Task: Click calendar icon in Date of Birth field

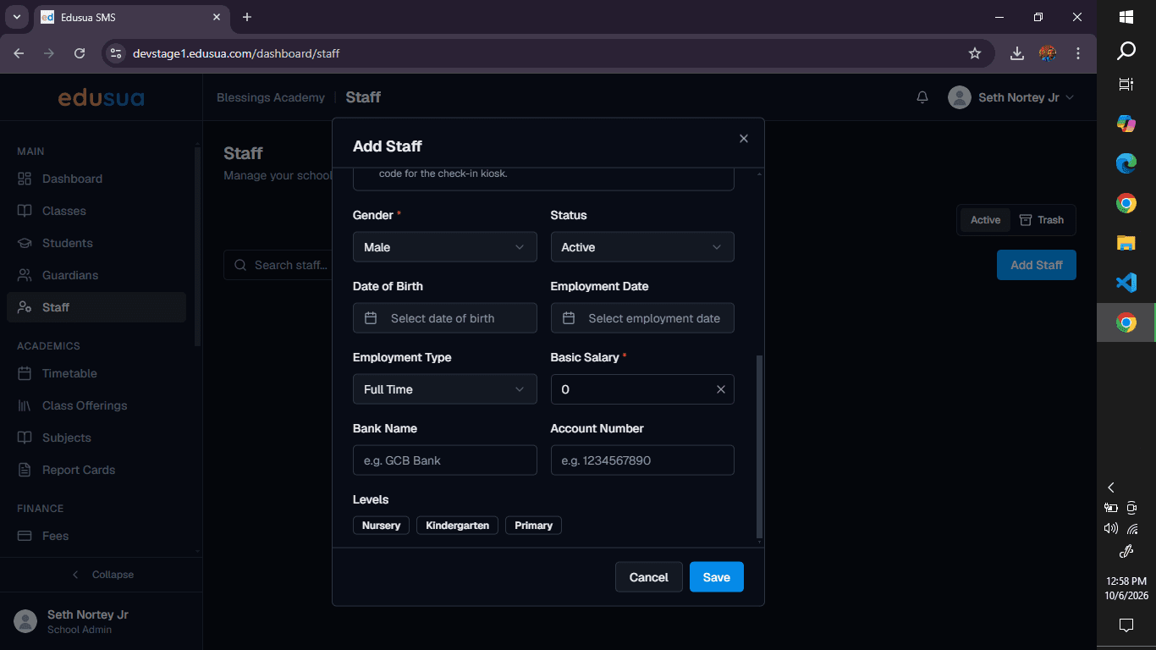Action: point(371,318)
